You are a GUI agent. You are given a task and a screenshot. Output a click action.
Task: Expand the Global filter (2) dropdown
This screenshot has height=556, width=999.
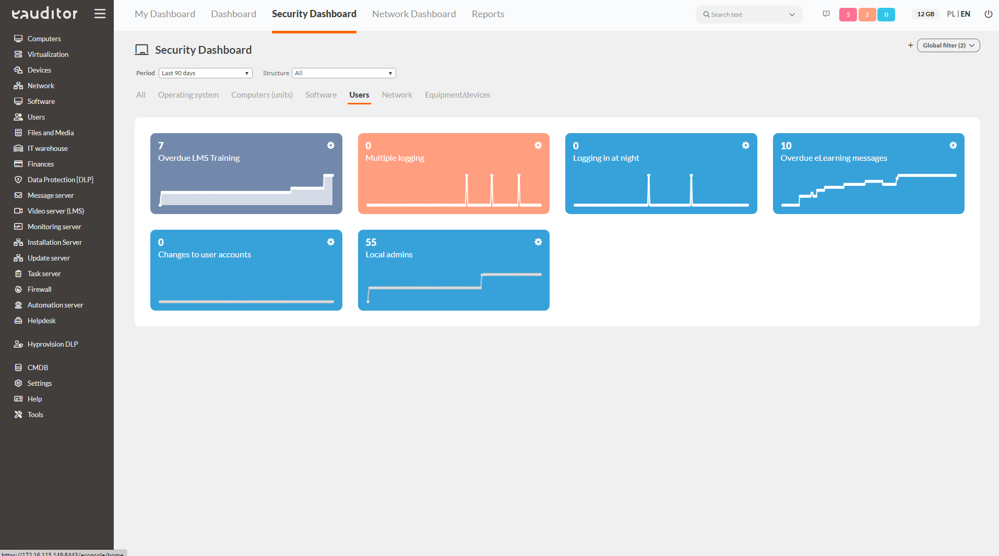pyautogui.click(x=948, y=45)
